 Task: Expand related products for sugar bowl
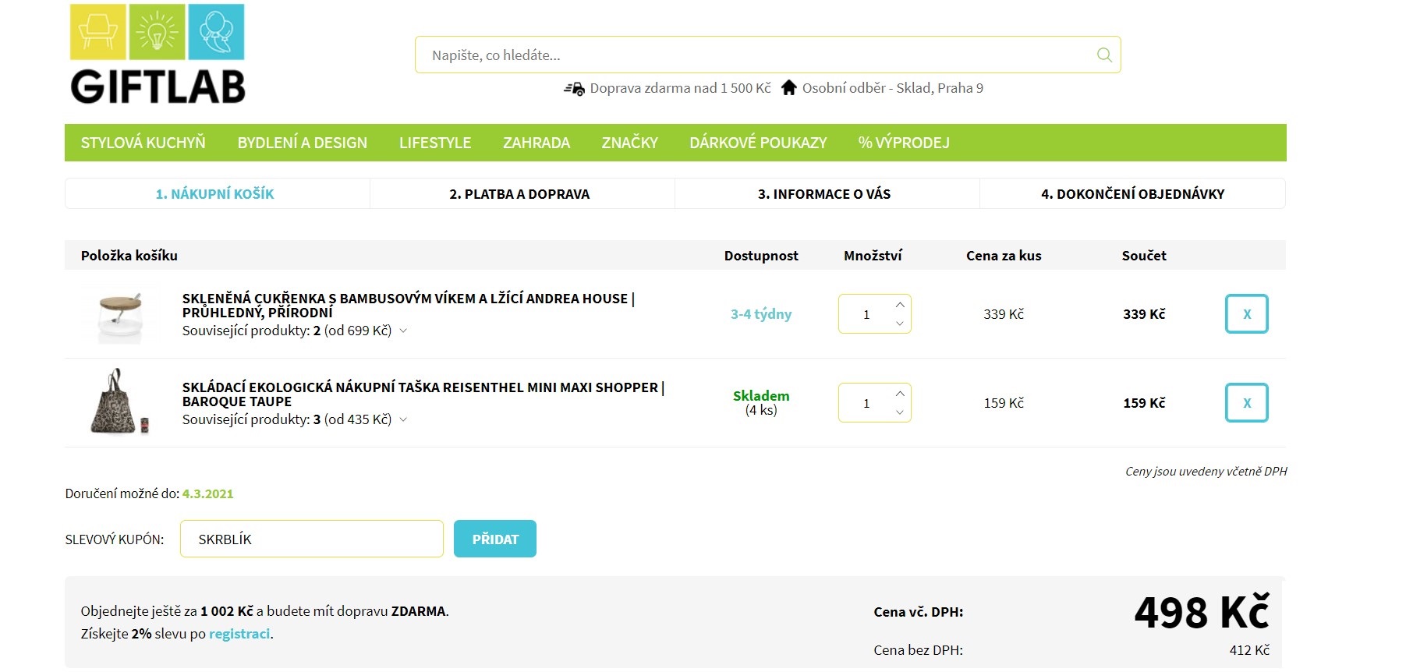pyautogui.click(x=403, y=331)
